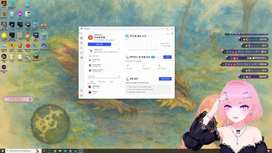Click the Windows Start button

coord(3,151)
